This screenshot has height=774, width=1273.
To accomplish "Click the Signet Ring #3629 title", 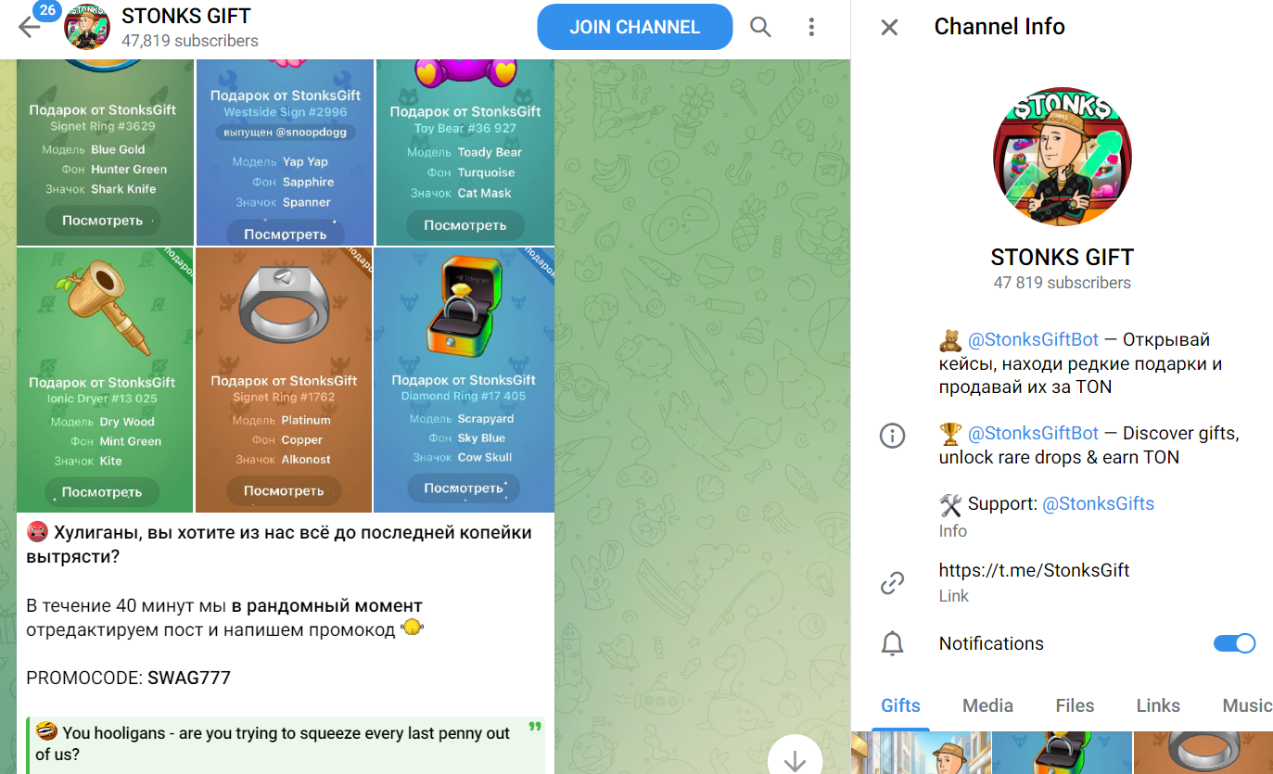I will point(102,126).
